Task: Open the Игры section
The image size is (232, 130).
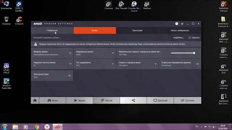Action: 53,100
